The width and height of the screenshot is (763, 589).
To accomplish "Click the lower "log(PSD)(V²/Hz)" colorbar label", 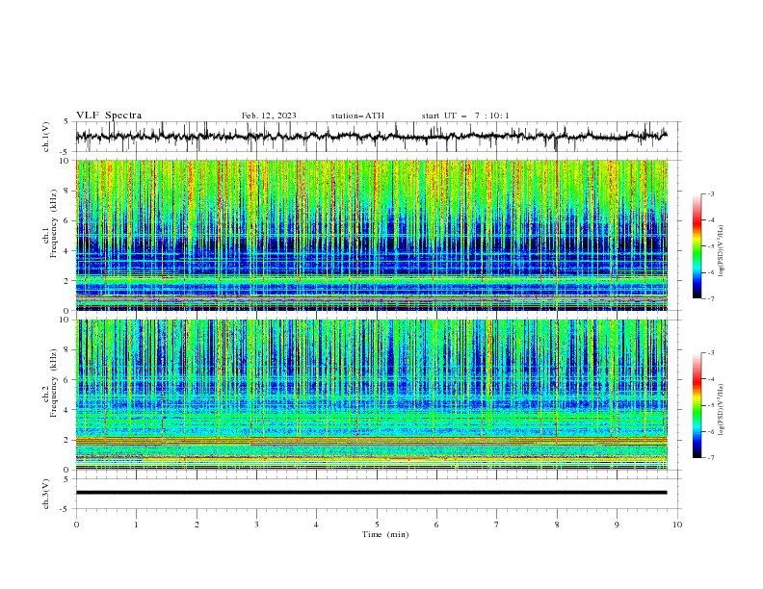I will click(721, 410).
